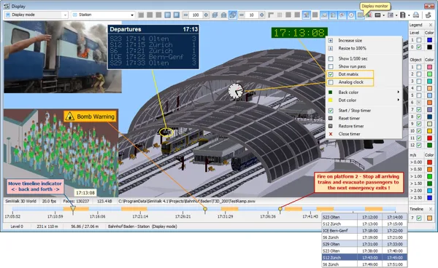
Task: Choose Resize to 100% from the menu
Action: click(353, 48)
